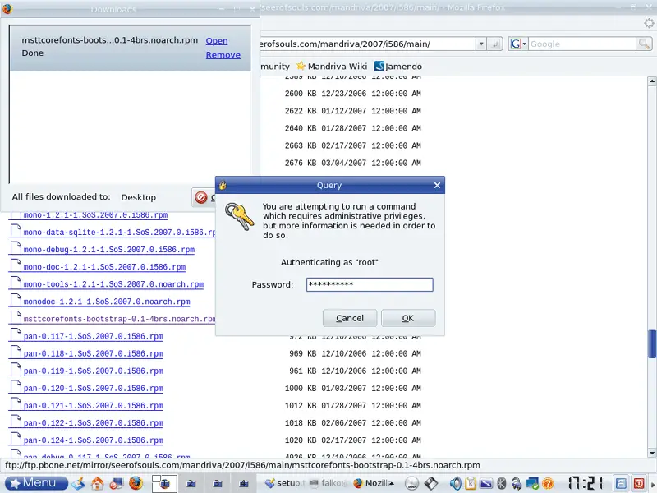
Task: Open the volume speaker tray icon
Action: click(455, 483)
